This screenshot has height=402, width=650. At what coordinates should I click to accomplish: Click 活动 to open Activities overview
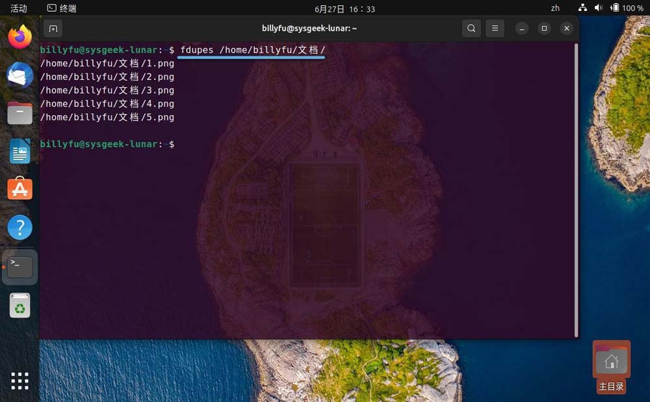pyautogui.click(x=17, y=8)
